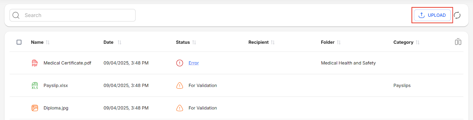The height and width of the screenshot is (120, 473).
Task: Sort by the Date column
Action: [x=119, y=42]
